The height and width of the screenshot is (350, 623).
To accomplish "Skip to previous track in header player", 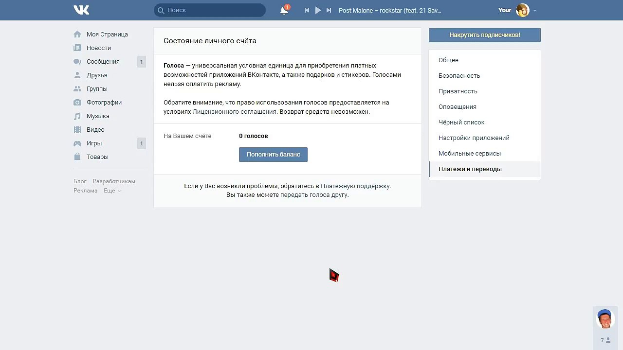I will (x=307, y=10).
